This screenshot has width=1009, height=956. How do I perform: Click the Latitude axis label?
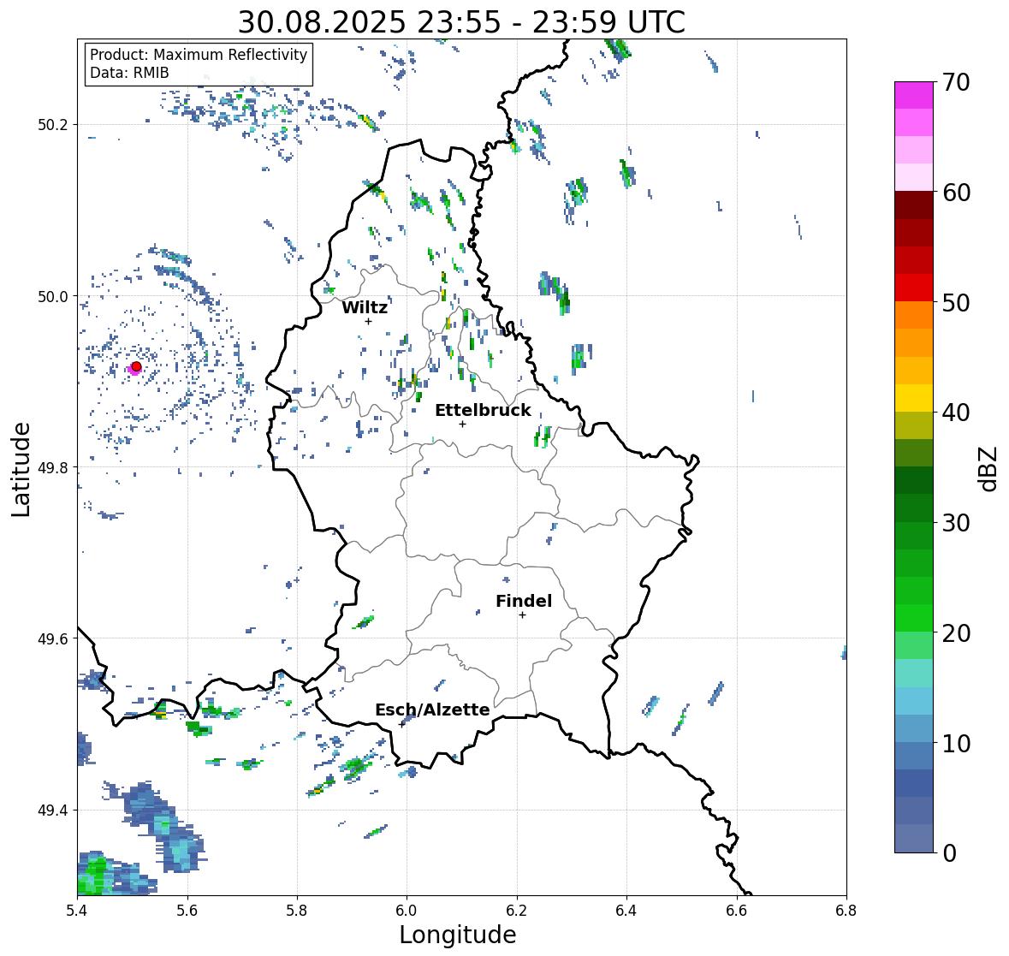21,469
